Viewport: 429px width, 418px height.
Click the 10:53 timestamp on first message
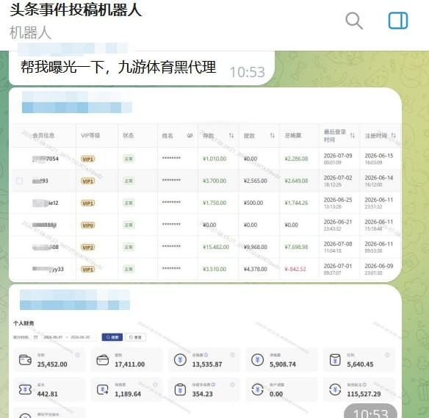(248, 72)
